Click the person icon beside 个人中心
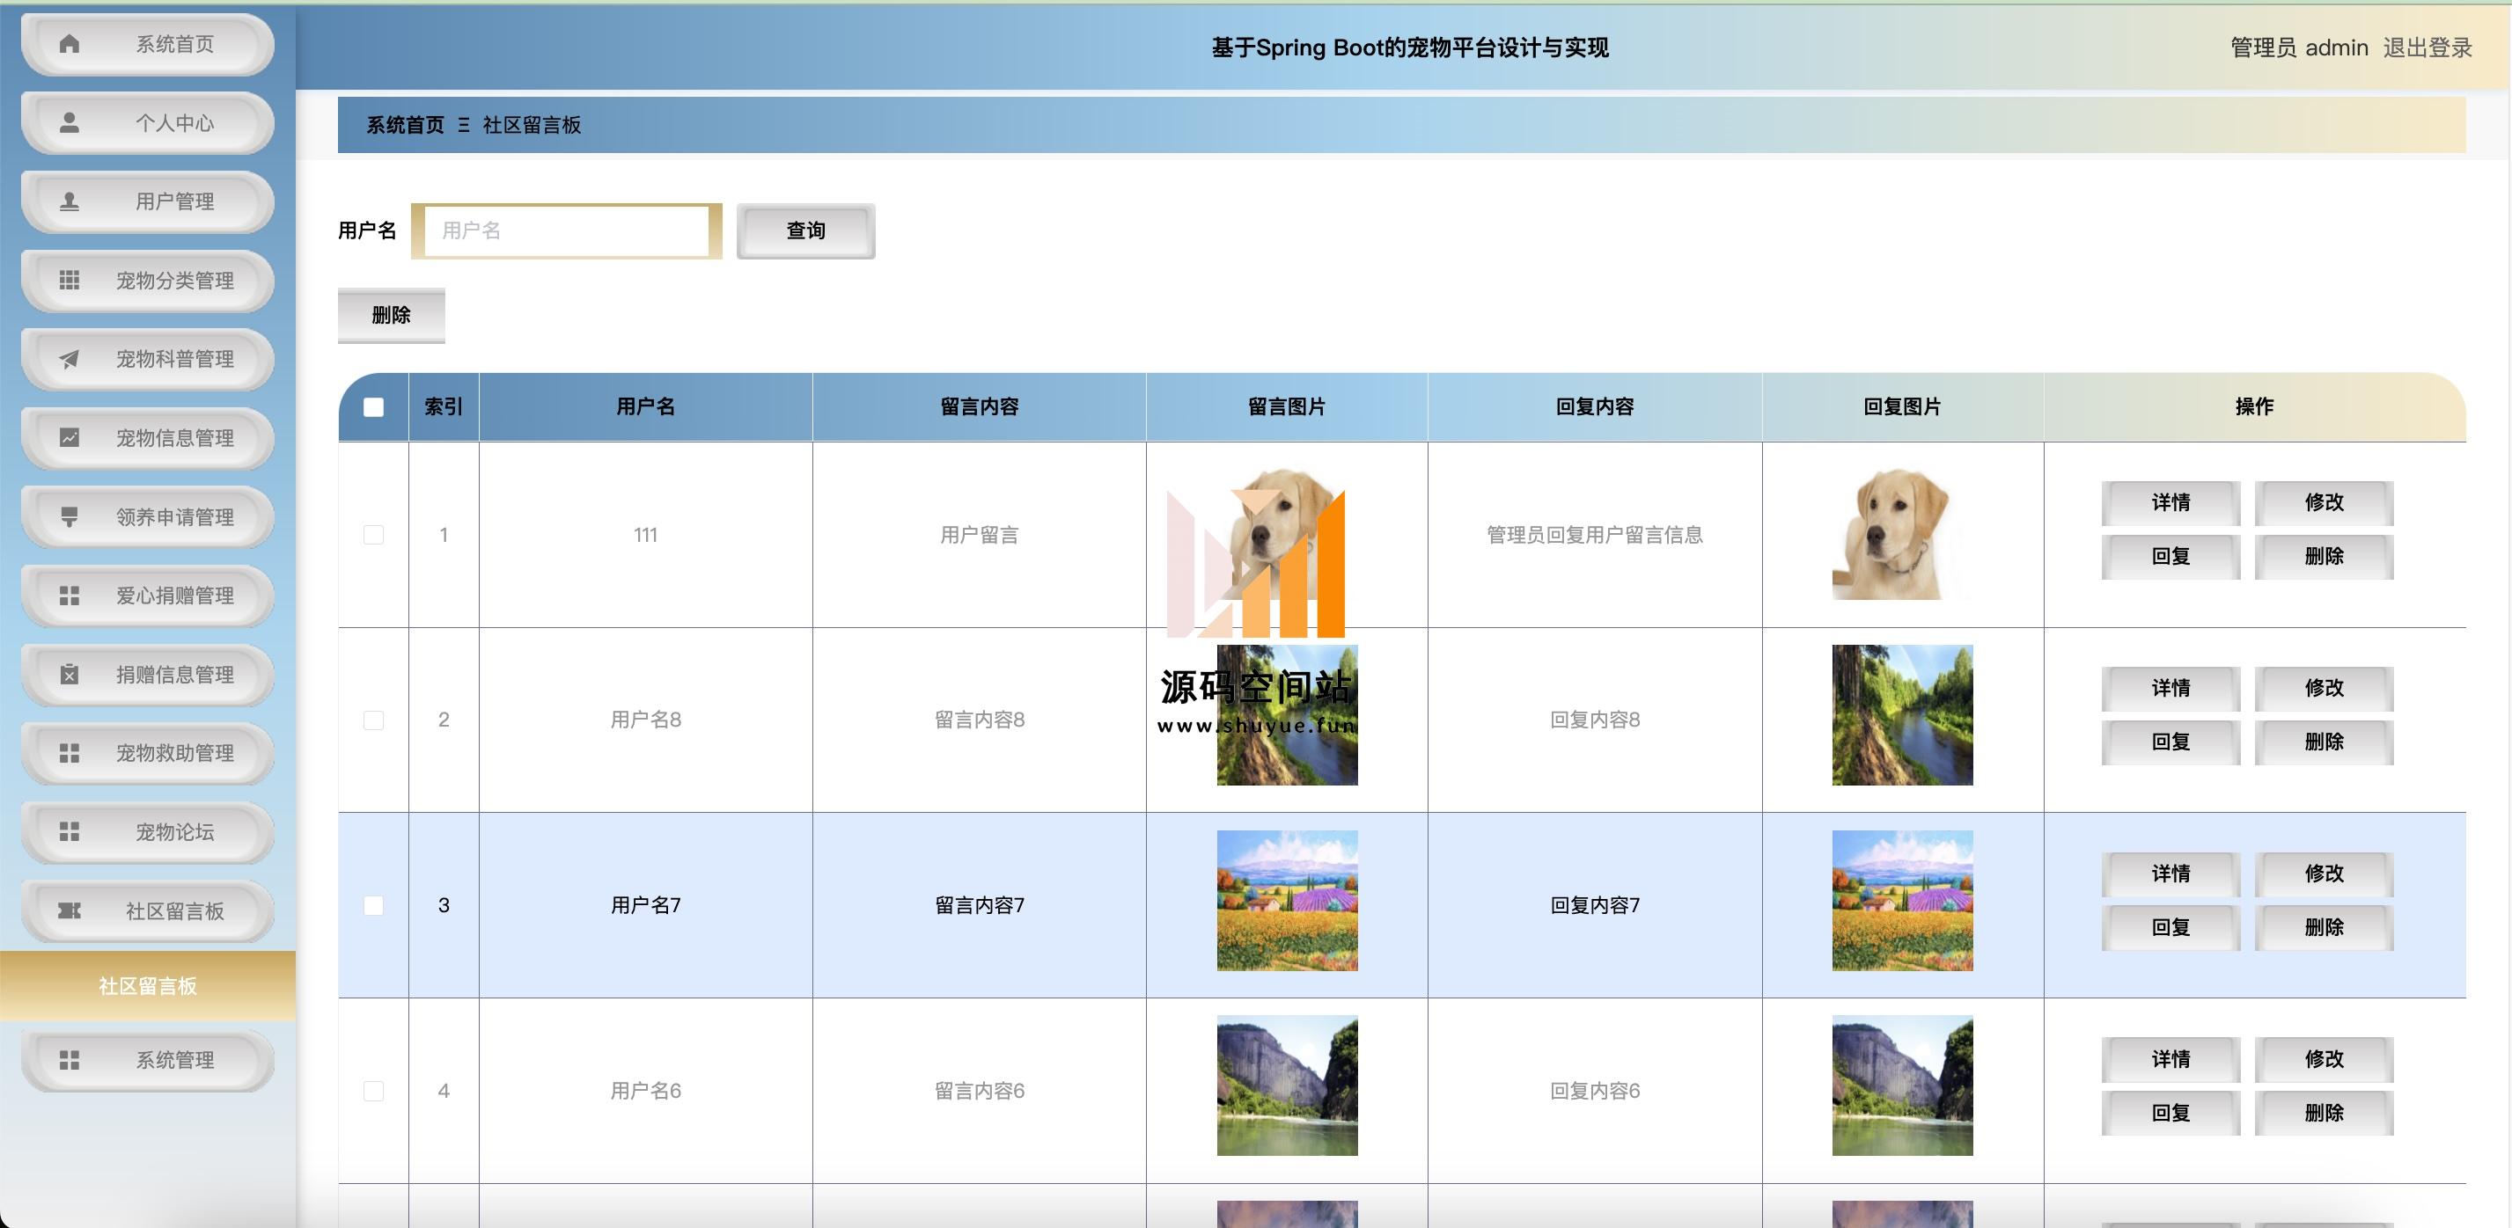2512x1228 pixels. 70,123
